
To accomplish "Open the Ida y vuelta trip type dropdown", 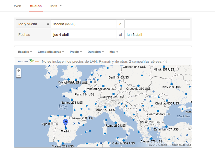I will tap(33, 24).
